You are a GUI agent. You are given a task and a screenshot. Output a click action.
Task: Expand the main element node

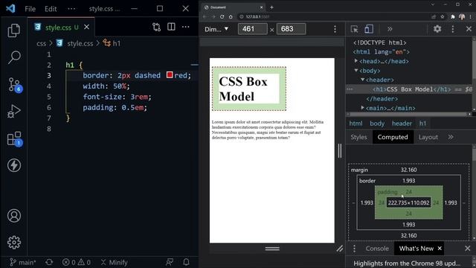click(x=363, y=108)
